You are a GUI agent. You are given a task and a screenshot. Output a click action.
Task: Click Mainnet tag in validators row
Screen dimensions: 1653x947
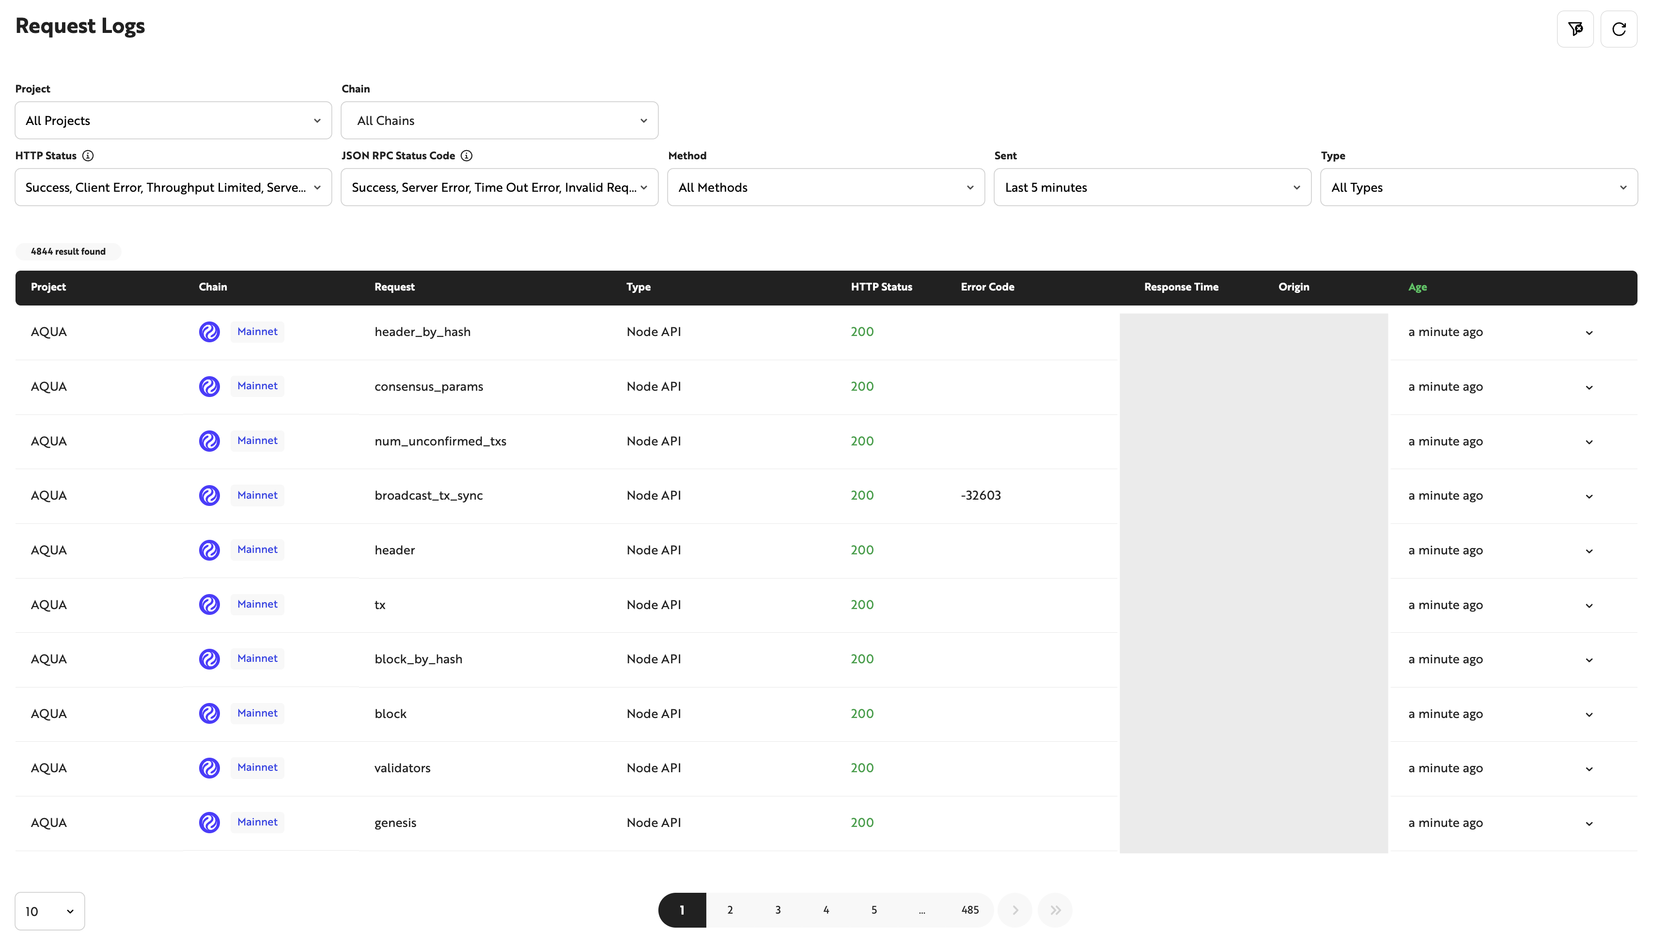tap(257, 767)
